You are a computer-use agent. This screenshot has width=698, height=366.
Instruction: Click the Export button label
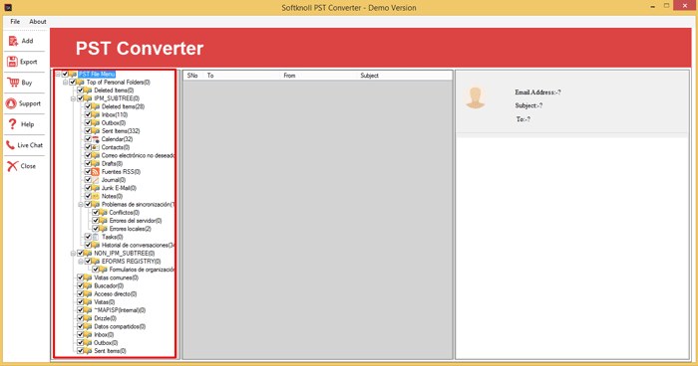click(x=29, y=62)
